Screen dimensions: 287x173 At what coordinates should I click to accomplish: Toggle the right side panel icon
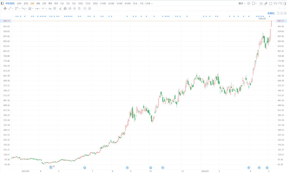[285, 3]
